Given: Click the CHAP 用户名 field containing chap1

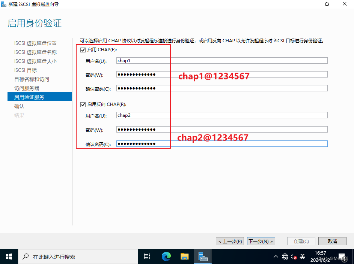Looking at the screenshot, I should 222,61.
